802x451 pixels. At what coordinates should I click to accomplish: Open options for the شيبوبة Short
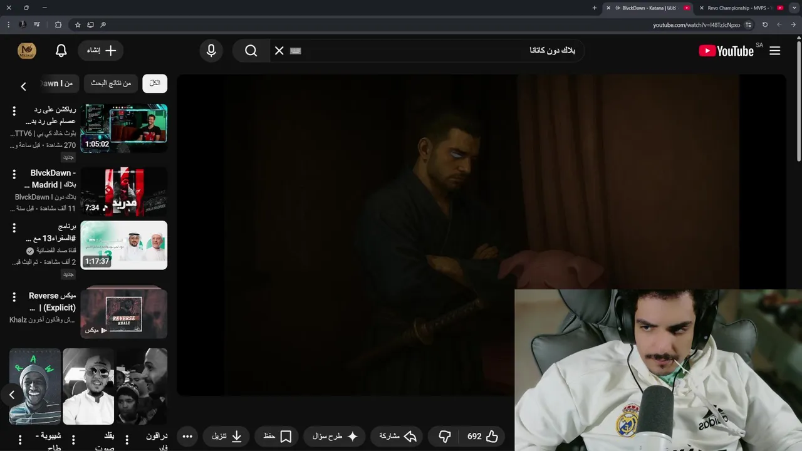tap(19, 440)
